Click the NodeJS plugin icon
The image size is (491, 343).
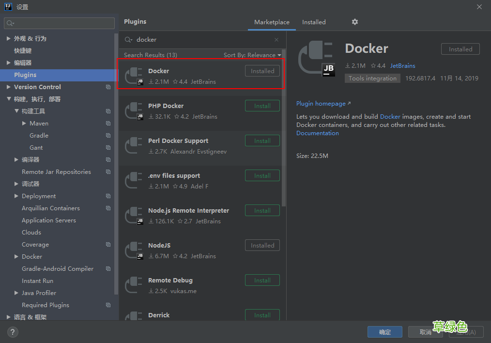[134, 250]
